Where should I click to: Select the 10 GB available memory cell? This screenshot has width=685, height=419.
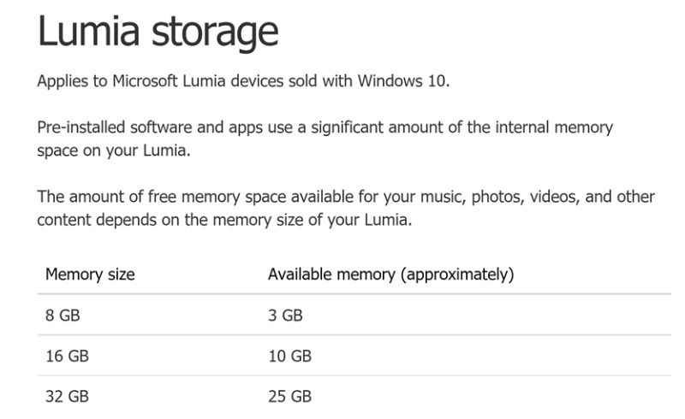click(x=289, y=356)
